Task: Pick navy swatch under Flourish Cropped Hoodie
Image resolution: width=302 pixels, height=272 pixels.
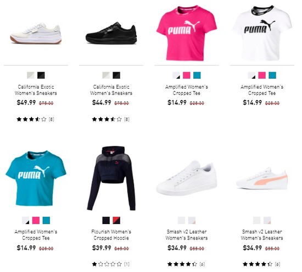Action: click(x=106, y=220)
